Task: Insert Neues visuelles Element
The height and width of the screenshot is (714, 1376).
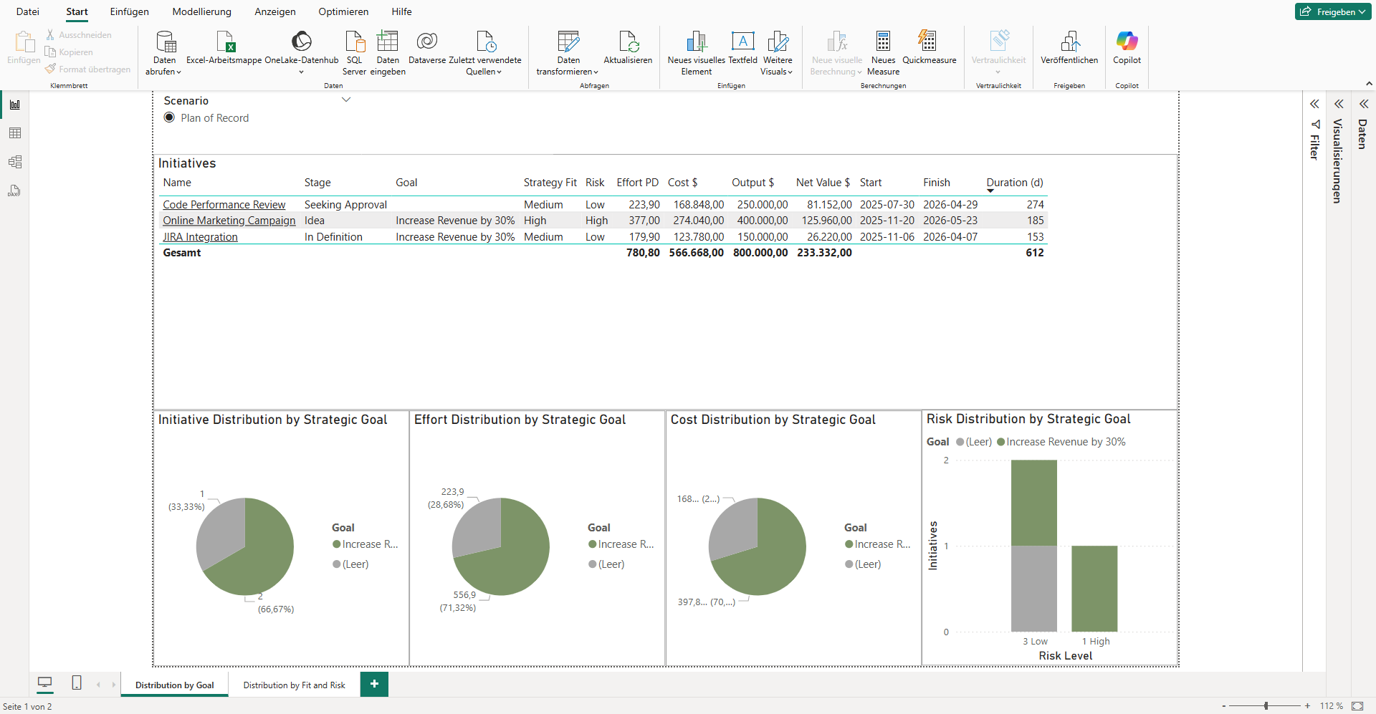Action: [696, 52]
